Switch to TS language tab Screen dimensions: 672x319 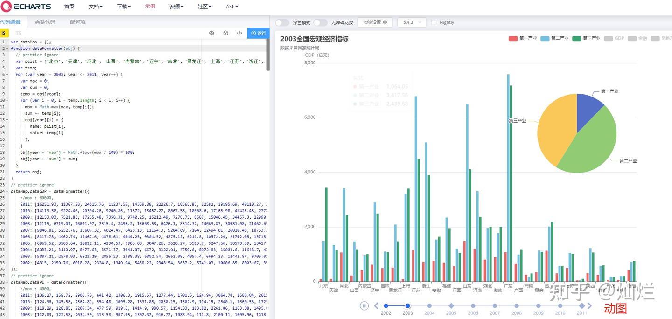point(18,33)
